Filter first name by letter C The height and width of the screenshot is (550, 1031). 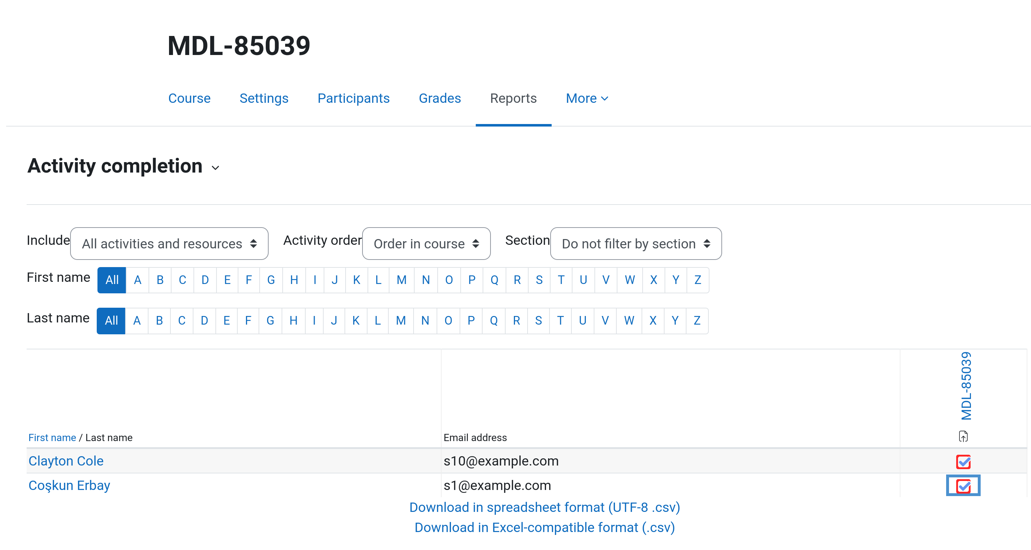coord(182,280)
